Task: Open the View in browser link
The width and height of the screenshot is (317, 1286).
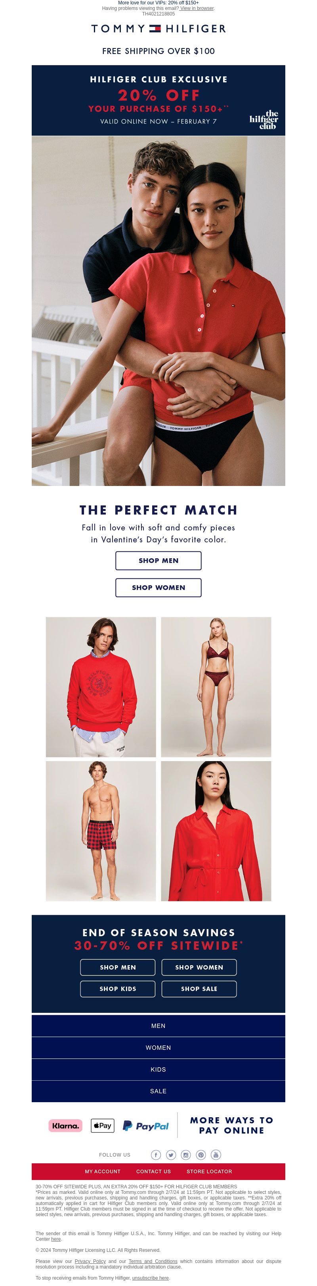Action: coord(197,8)
